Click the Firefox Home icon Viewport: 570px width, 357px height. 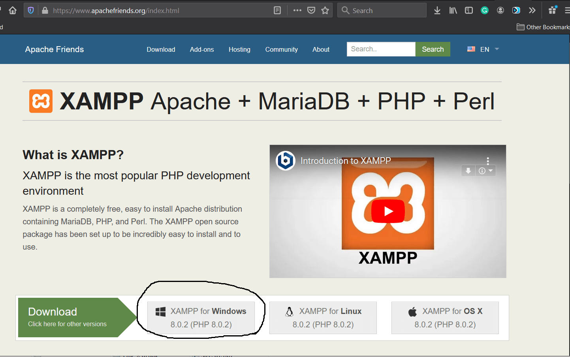(13, 10)
